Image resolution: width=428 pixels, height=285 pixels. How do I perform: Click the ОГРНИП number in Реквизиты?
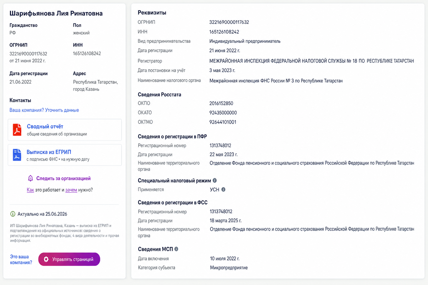point(229,22)
